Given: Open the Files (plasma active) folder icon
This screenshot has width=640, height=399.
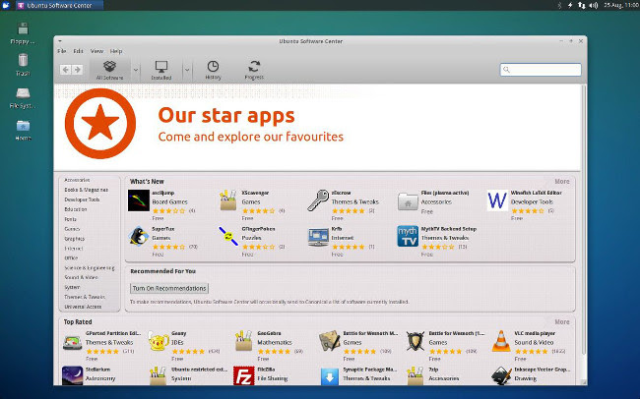Looking at the screenshot, I should [408, 201].
